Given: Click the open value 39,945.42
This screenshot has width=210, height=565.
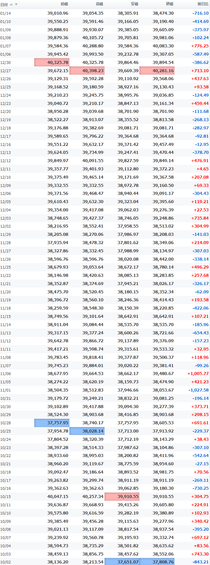Looking at the screenshot, I should point(58,54).
